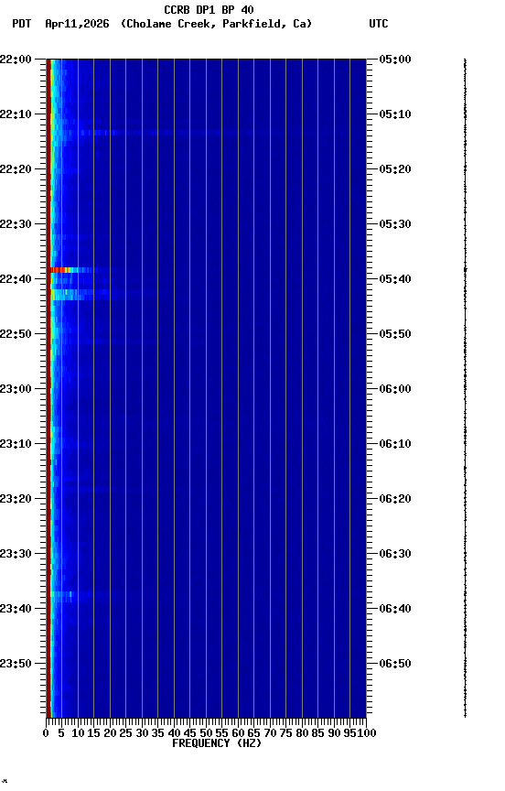Click the 23:30 PDT time label
The image size is (505, 791).
point(16,555)
